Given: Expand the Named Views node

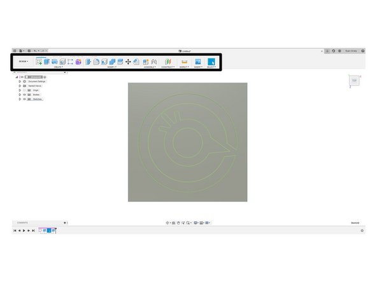Looking at the screenshot, I should (20, 86).
